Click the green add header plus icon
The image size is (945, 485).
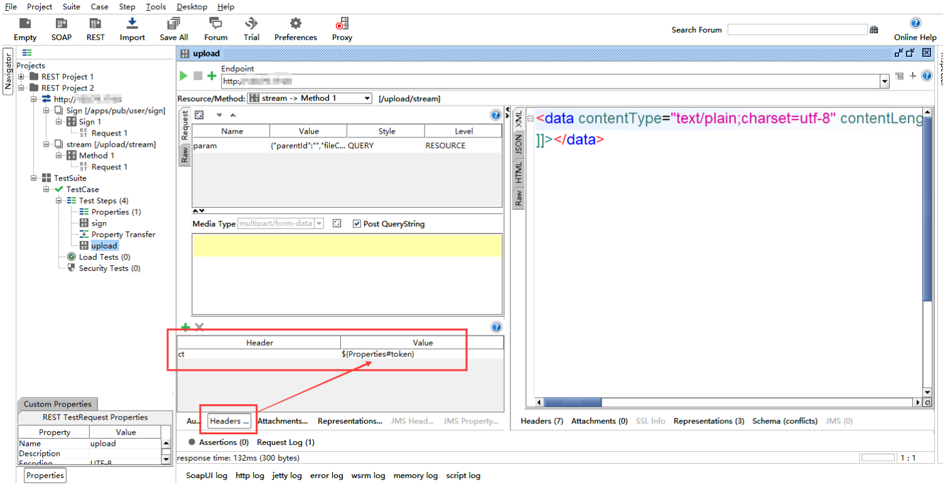185,327
